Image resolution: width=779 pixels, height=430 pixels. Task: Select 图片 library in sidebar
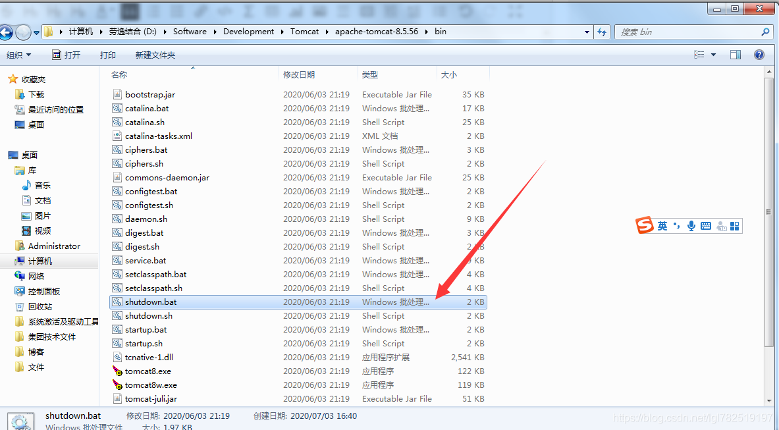pyautogui.click(x=43, y=215)
